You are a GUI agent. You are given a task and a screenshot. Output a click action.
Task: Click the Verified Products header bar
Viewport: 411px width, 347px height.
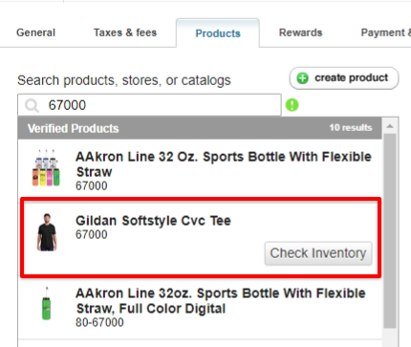[x=200, y=128]
